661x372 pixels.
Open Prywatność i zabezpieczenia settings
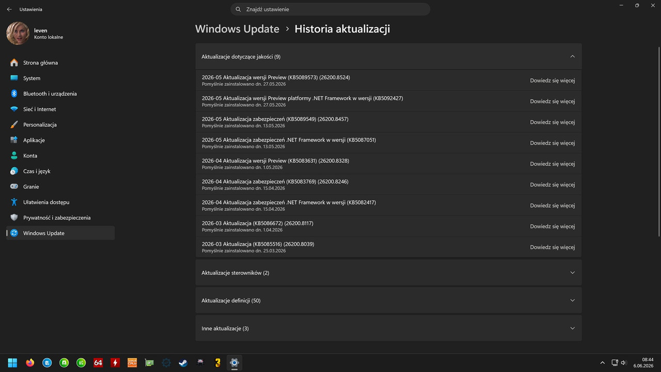pyautogui.click(x=60, y=218)
